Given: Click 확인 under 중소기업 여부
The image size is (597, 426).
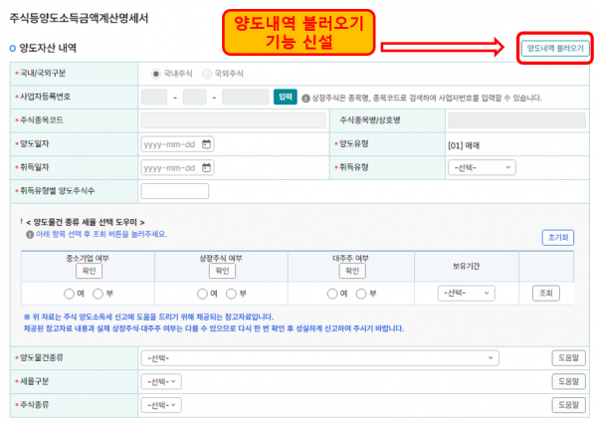Looking at the screenshot, I should [x=89, y=271].
